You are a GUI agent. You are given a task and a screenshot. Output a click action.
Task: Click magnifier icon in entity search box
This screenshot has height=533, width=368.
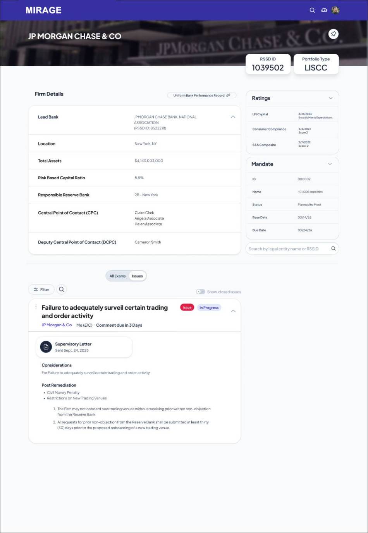(x=334, y=249)
